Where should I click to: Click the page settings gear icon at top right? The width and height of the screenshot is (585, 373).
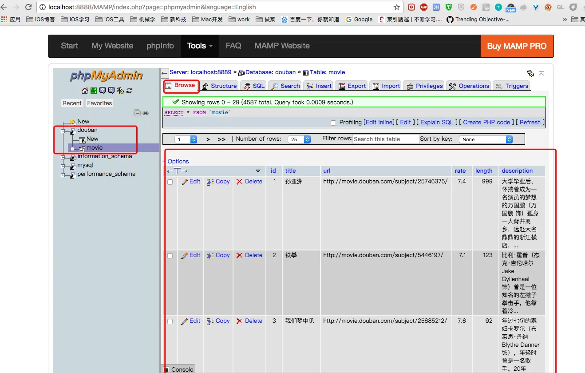coord(530,73)
